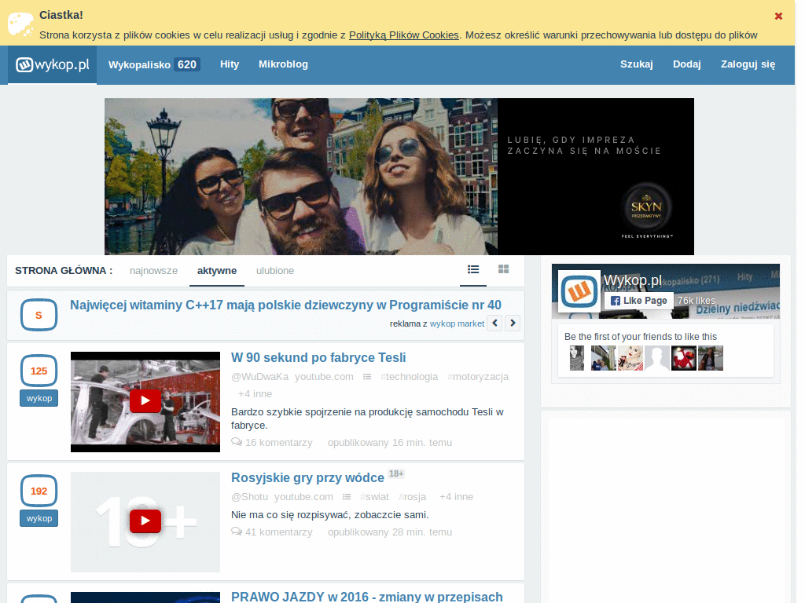Viewport: 805px width, 603px height.
Task: Play the 18+ video thumbnail
Action: 145,521
